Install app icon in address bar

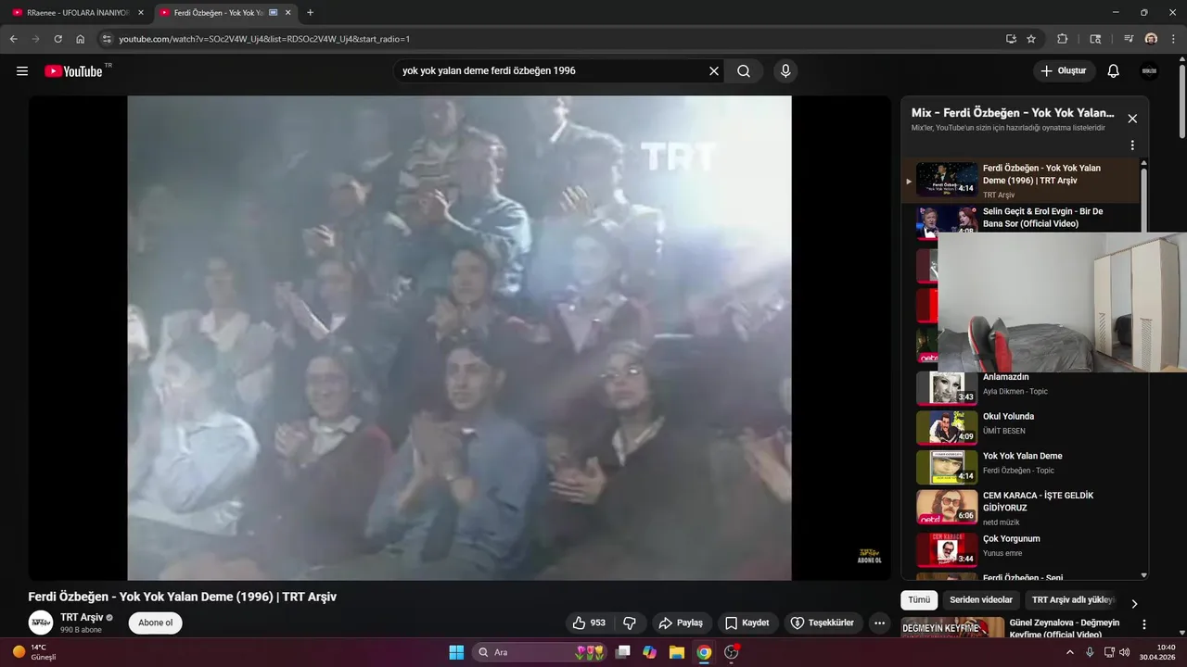click(x=1011, y=39)
